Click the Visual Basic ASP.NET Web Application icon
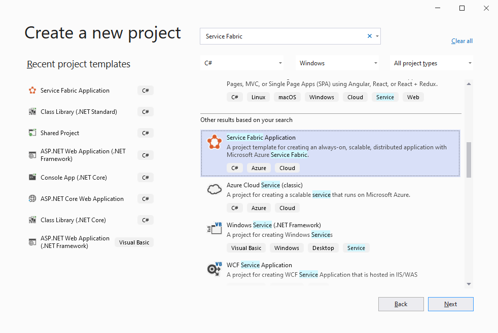This screenshot has height=333, width=498. pyautogui.click(x=32, y=242)
